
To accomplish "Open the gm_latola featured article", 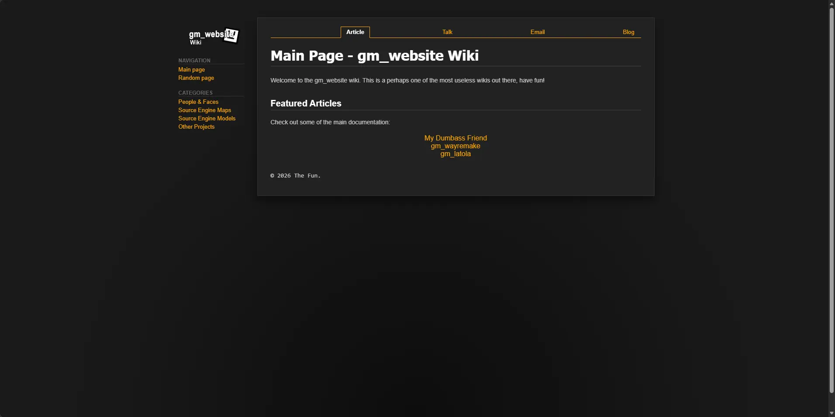I will (455, 154).
